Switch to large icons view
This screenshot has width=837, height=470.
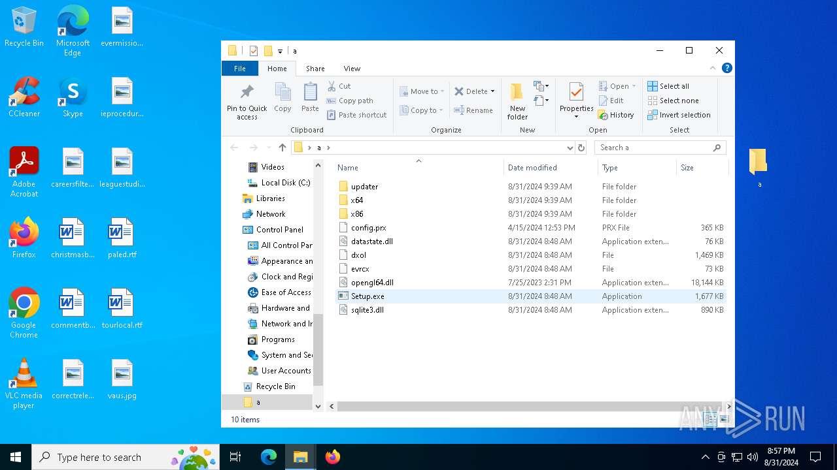(724, 419)
